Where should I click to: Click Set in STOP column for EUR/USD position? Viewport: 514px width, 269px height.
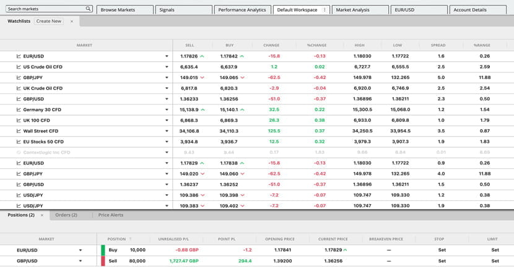pos(442,250)
